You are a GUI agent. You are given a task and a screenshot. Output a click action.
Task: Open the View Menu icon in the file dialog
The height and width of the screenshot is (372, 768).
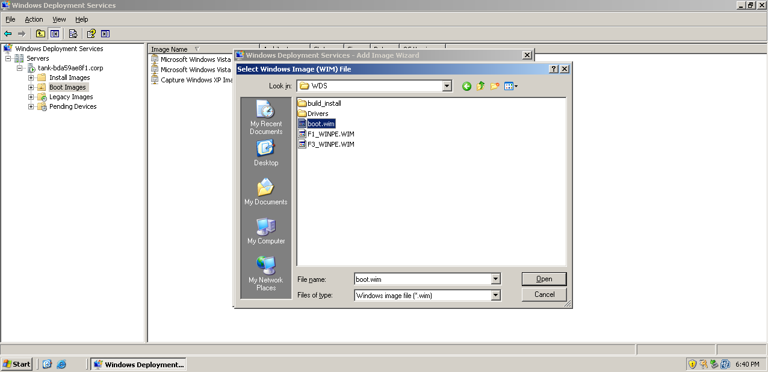click(x=511, y=86)
